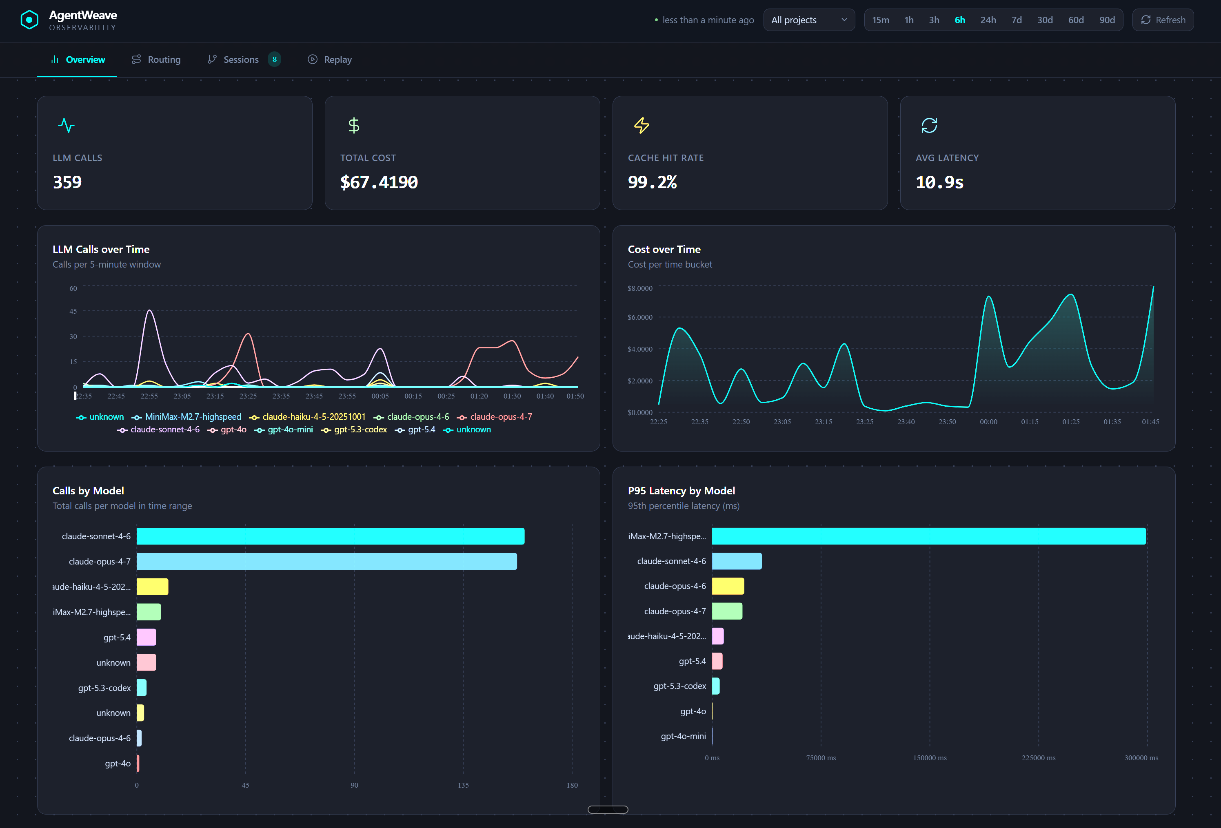Click the bottom center scroll handle pill

(x=608, y=810)
